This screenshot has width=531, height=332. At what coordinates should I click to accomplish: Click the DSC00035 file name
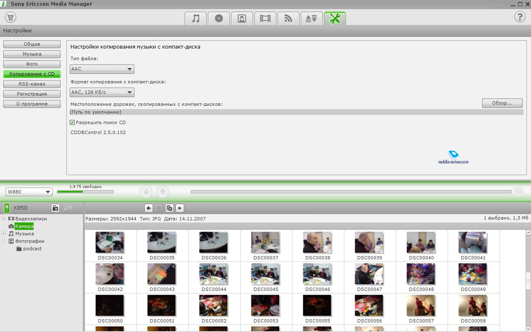(162, 258)
